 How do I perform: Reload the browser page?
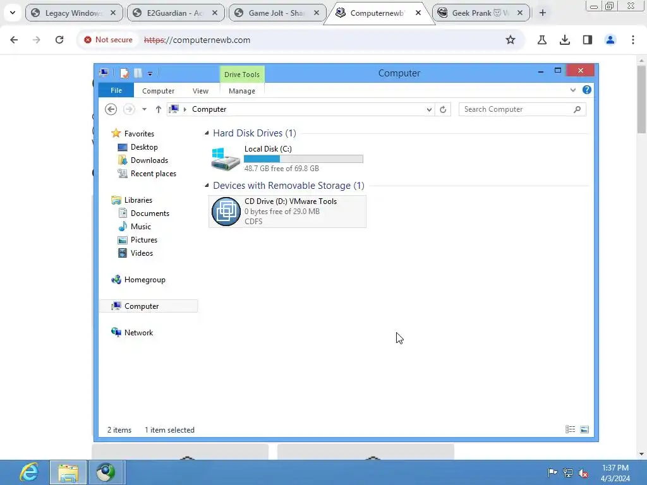[x=59, y=40]
